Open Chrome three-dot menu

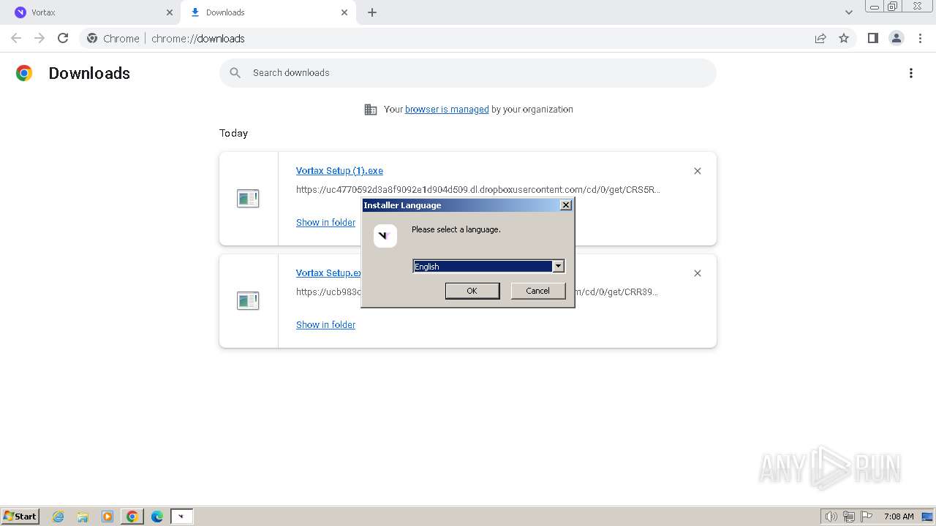point(921,38)
